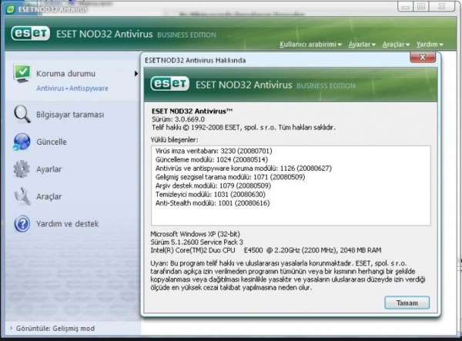Click Antivirüs ve antispyware koruma modülü row
Screen dimensions: 462x341
243,169
